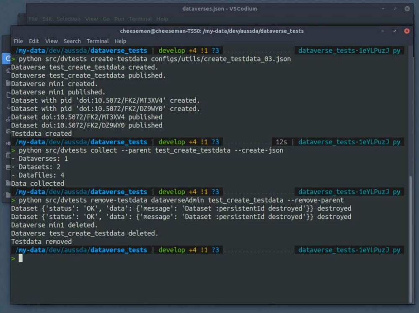419x313 pixels.
Task: Open the Edit menu in terminal
Action: (x=34, y=41)
